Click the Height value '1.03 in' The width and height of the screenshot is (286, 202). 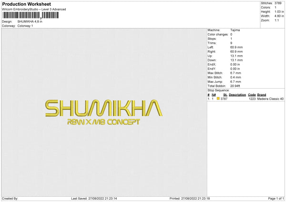pyautogui.click(x=279, y=11)
